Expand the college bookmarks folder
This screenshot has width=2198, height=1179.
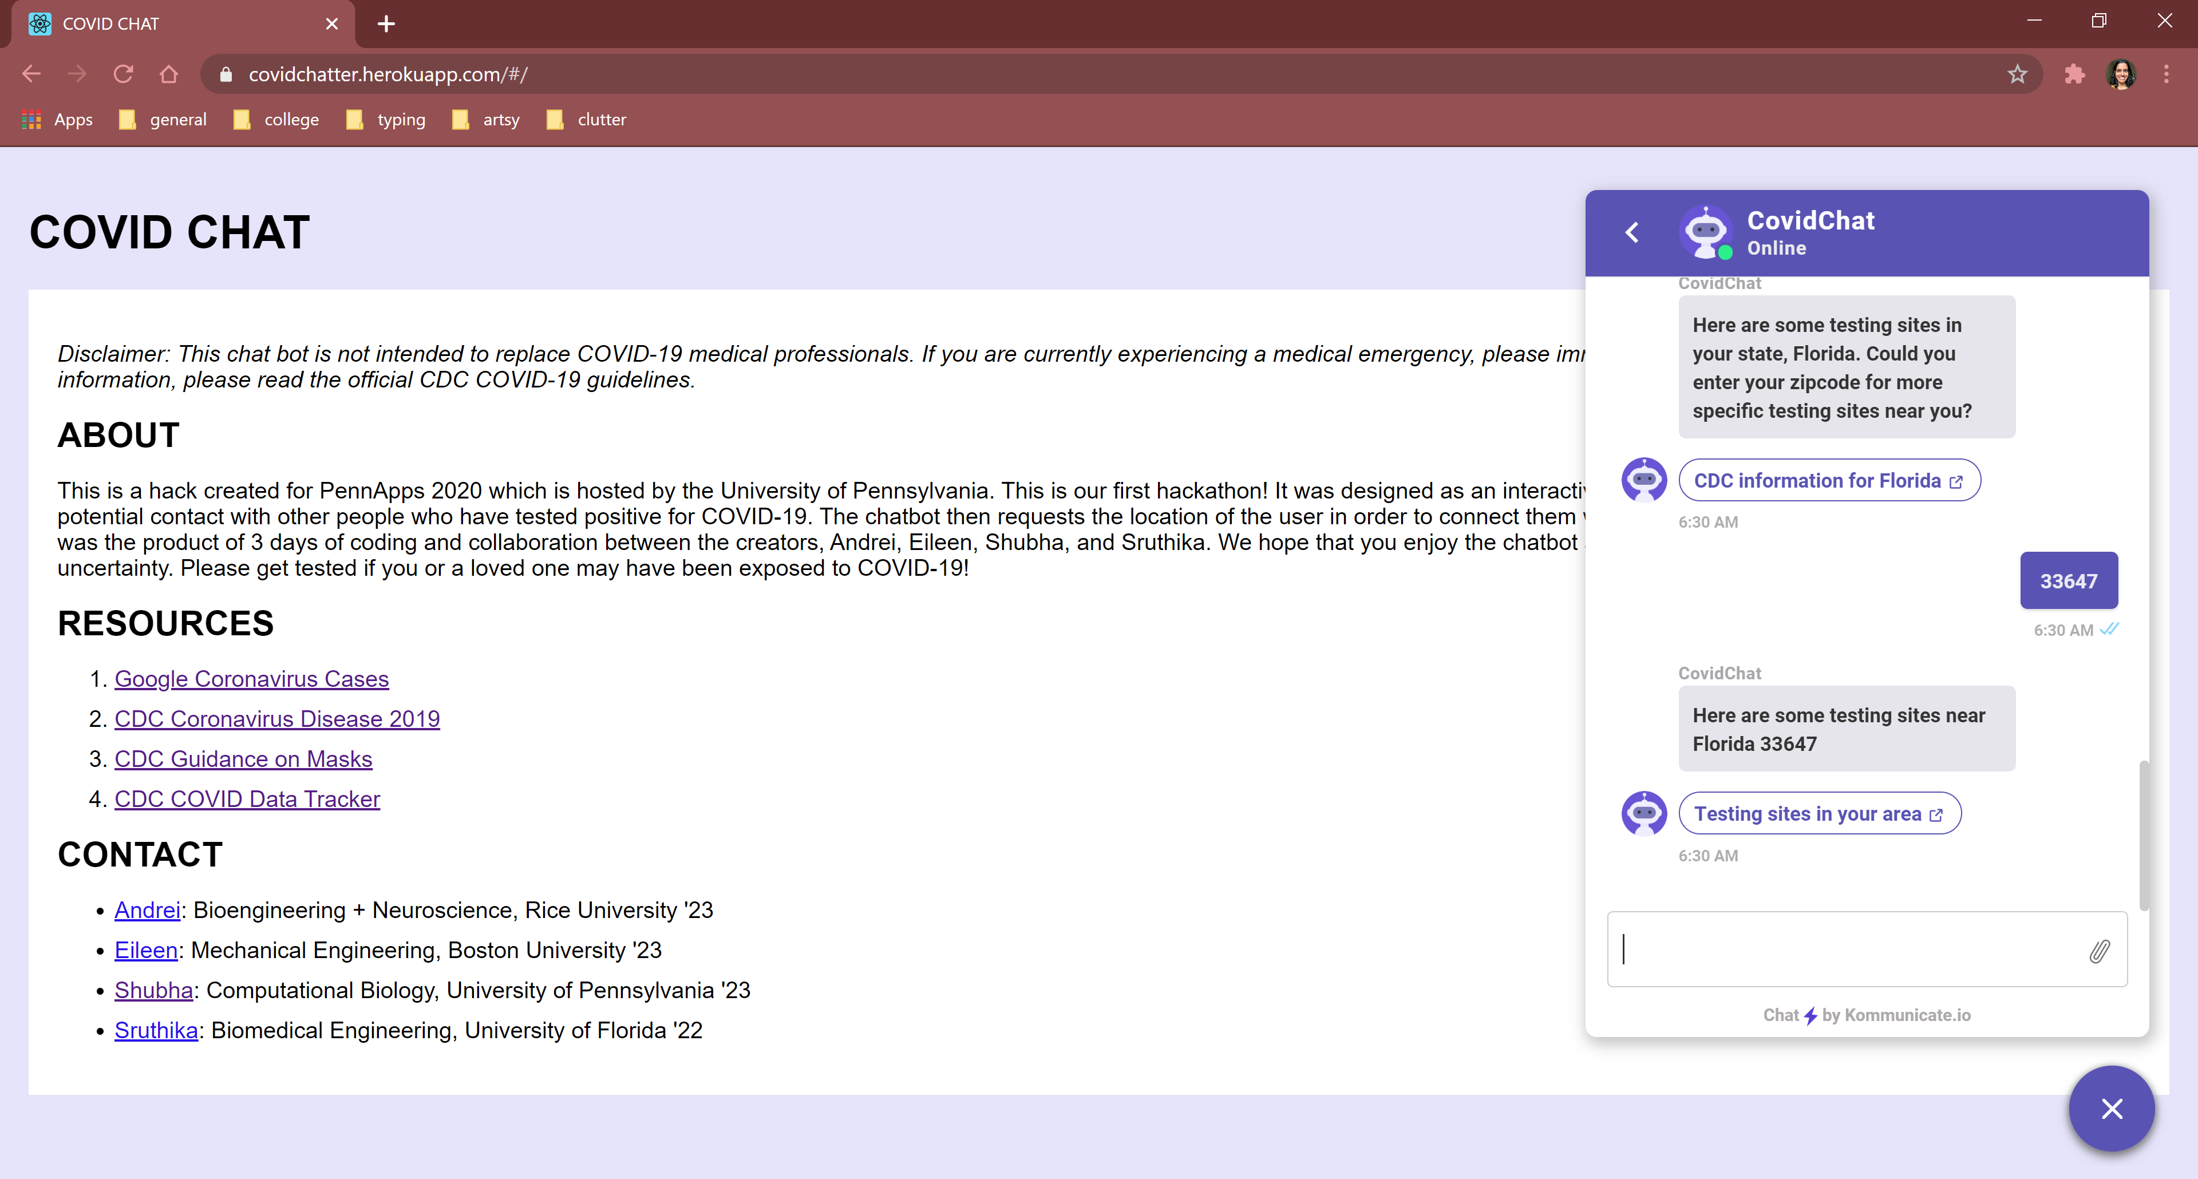click(276, 120)
